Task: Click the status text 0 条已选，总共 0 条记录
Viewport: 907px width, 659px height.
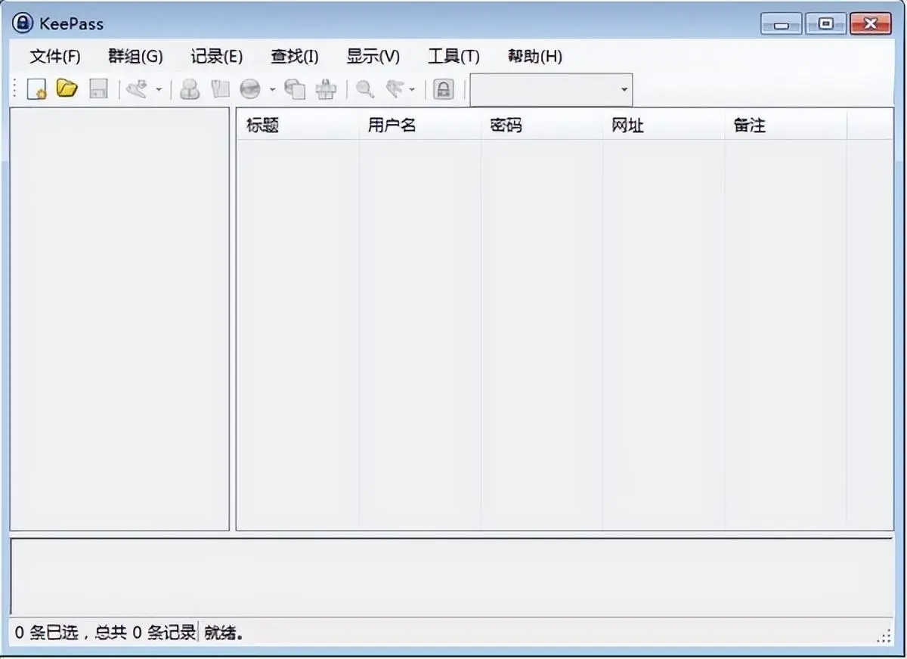Action: pyautogui.click(x=105, y=633)
